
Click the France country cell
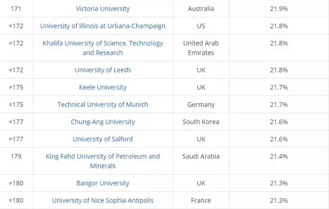point(201,200)
